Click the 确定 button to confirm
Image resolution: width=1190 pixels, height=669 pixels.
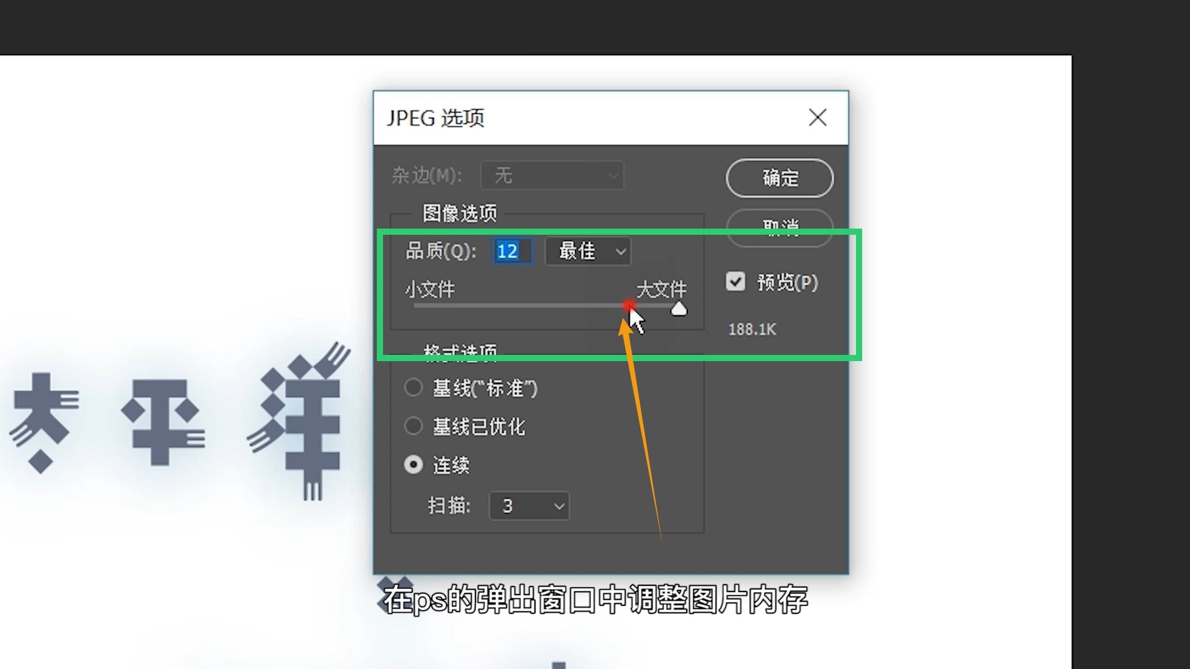pyautogui.click(x=779, y=178)
